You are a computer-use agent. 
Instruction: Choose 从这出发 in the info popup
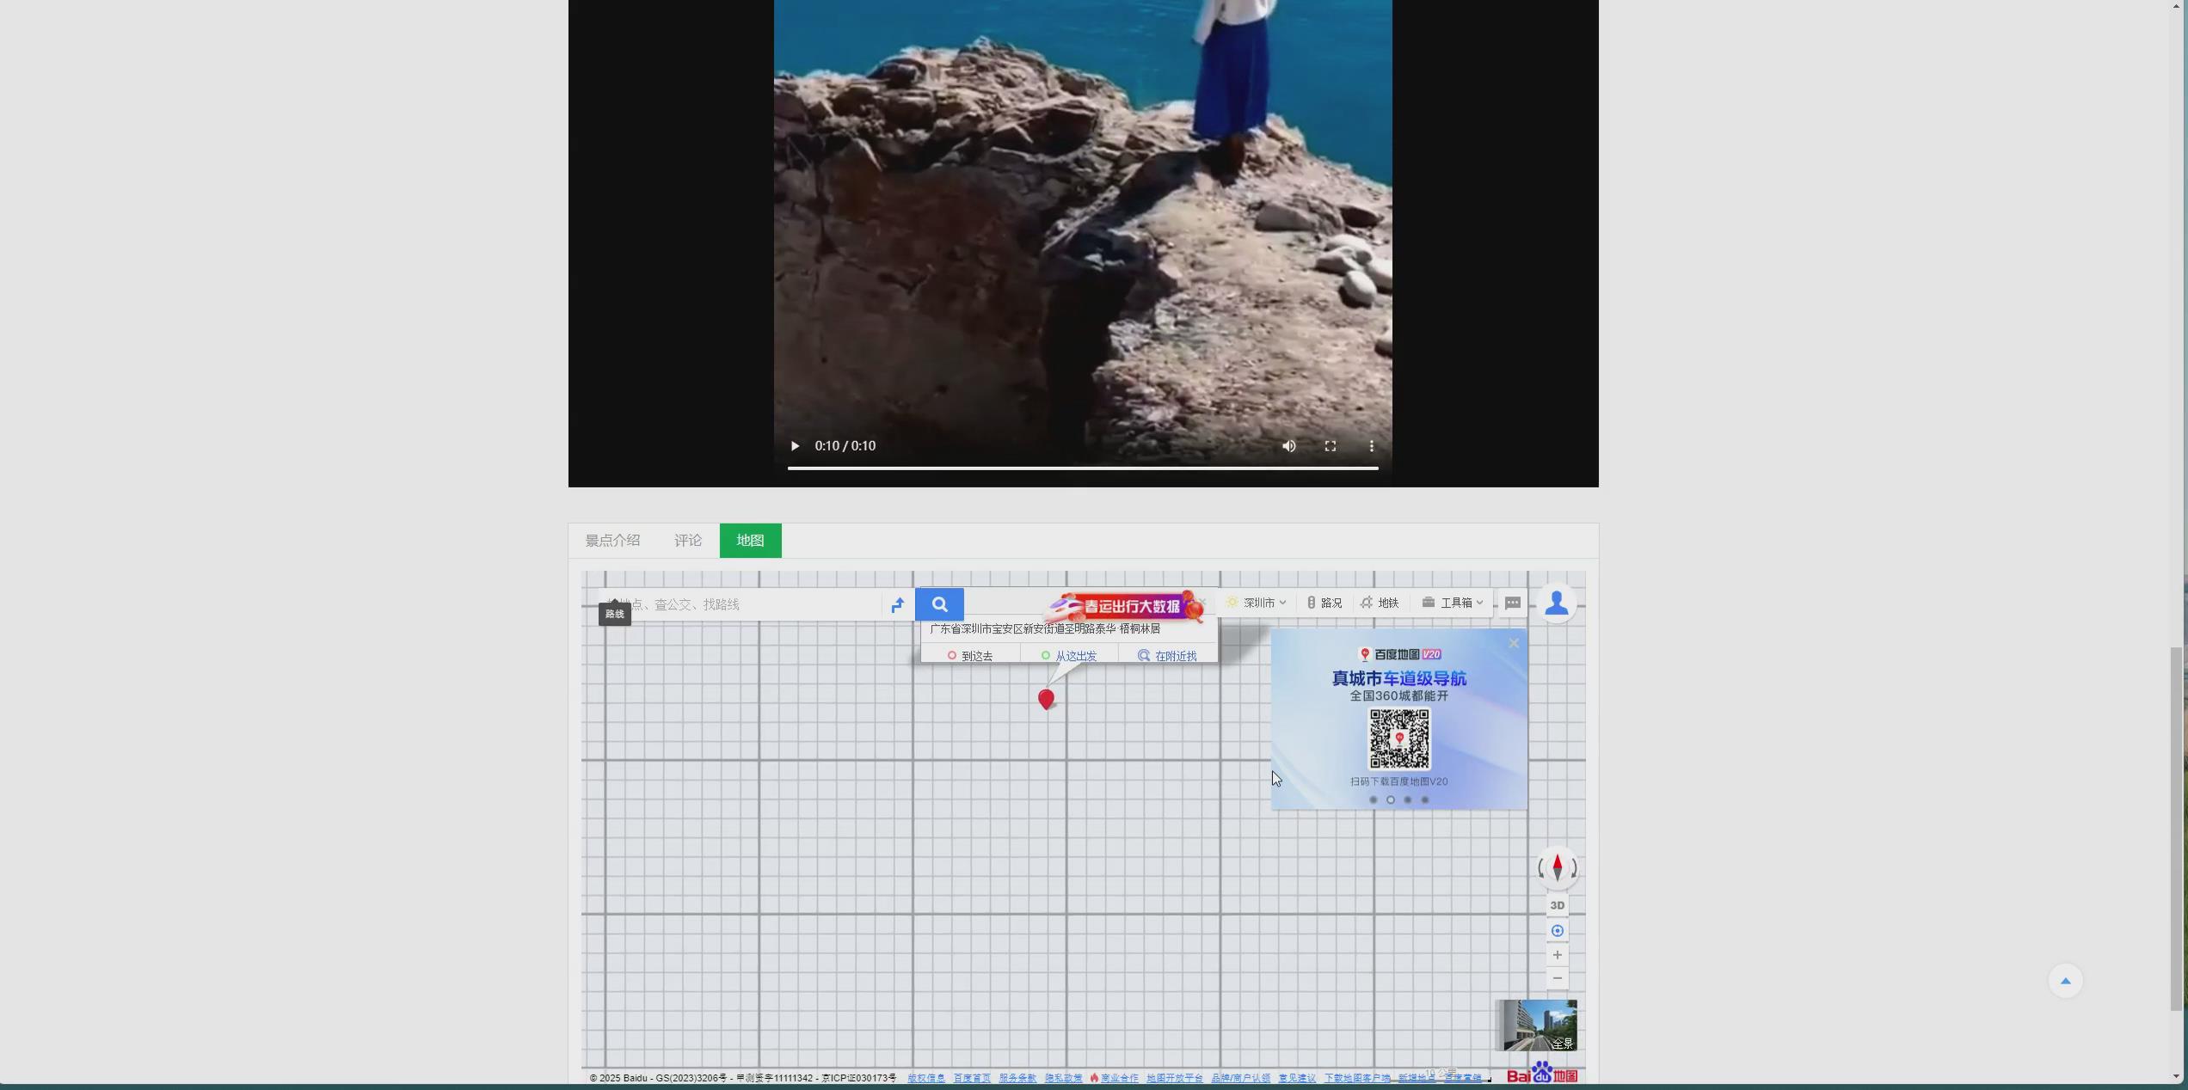pos(1069,656)
